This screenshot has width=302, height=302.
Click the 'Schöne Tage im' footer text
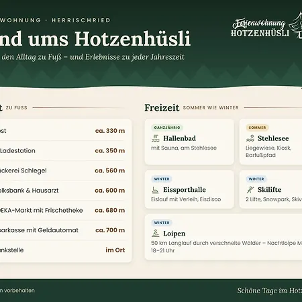[262, 291]
